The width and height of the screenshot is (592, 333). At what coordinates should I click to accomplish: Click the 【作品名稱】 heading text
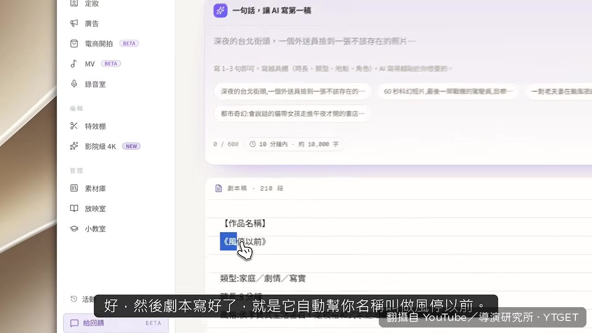244,224
